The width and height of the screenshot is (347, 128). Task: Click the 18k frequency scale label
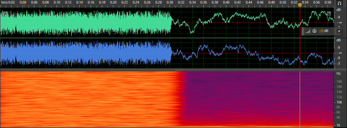point(340,82)
